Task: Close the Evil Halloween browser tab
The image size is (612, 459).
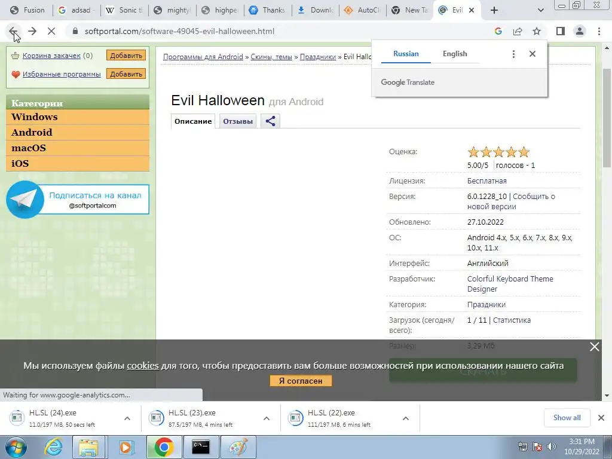Action: pos(472,10)
